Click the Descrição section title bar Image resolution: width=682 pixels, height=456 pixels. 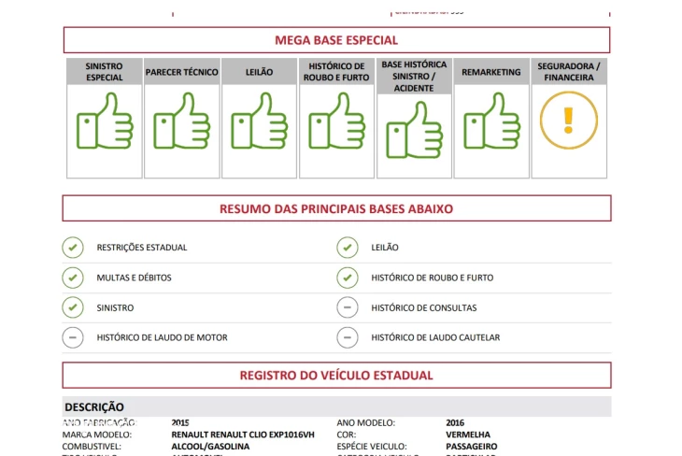336,406
